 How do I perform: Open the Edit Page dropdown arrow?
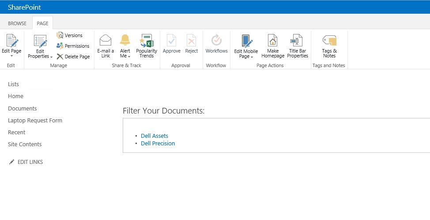click(x=11, y=56)
